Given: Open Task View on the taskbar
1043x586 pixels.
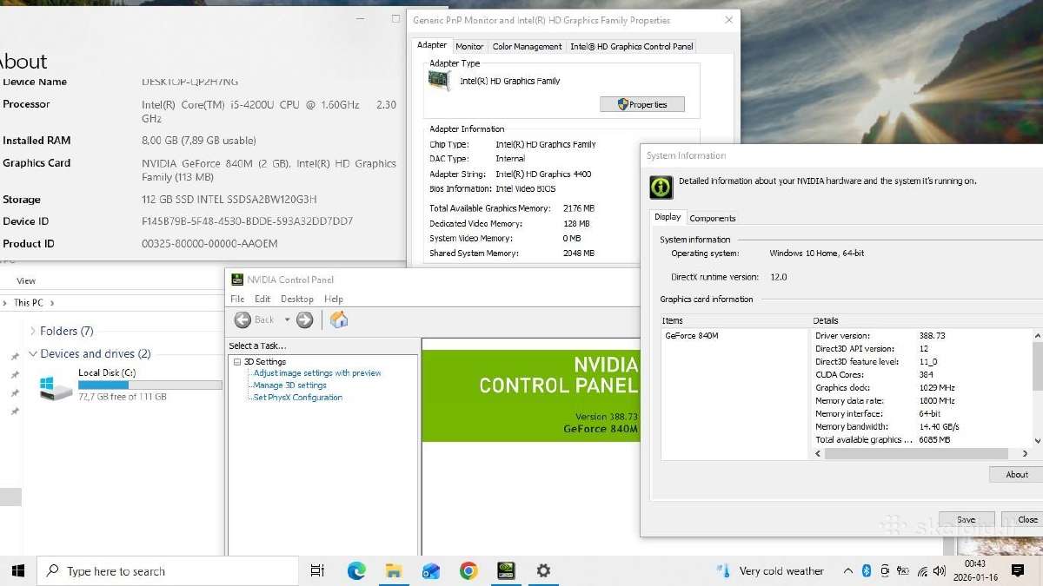Looking at the screenshot, I should [x=317, y=570].
